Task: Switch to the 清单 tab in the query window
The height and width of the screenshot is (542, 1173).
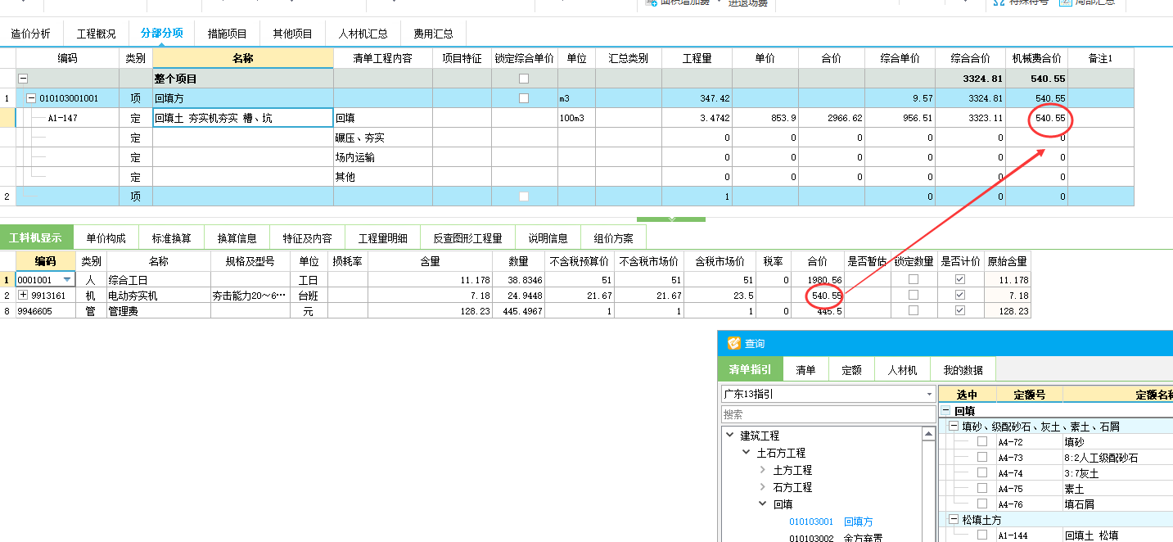Action: pyautogui.click(x=806, y=370)
